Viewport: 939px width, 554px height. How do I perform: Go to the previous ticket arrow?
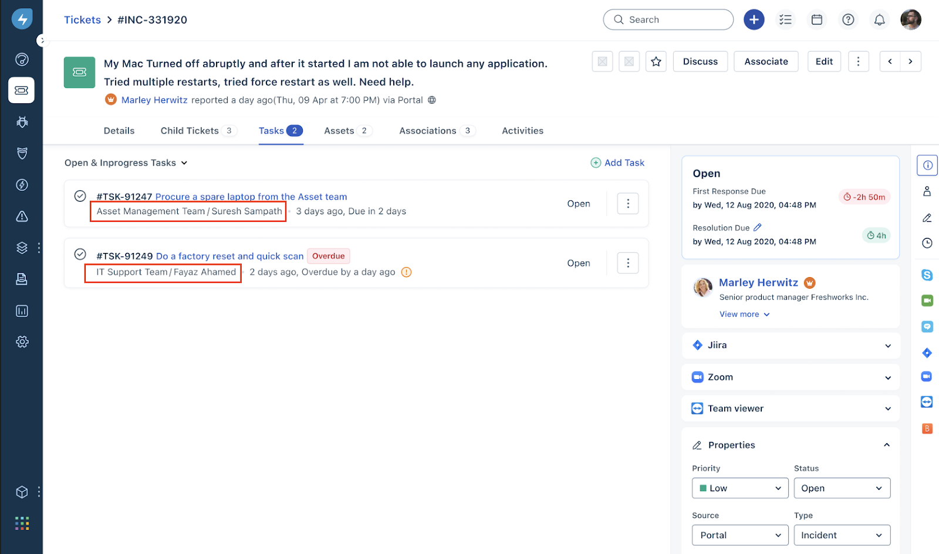click(890, 61)
